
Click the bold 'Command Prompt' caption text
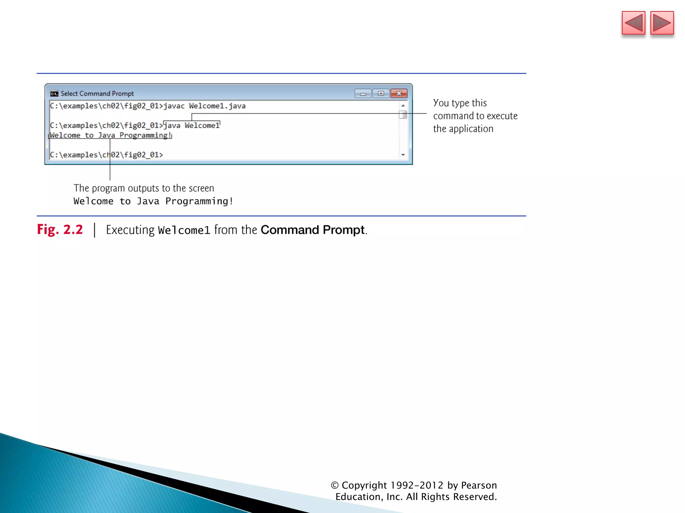(x=312, y=230)
